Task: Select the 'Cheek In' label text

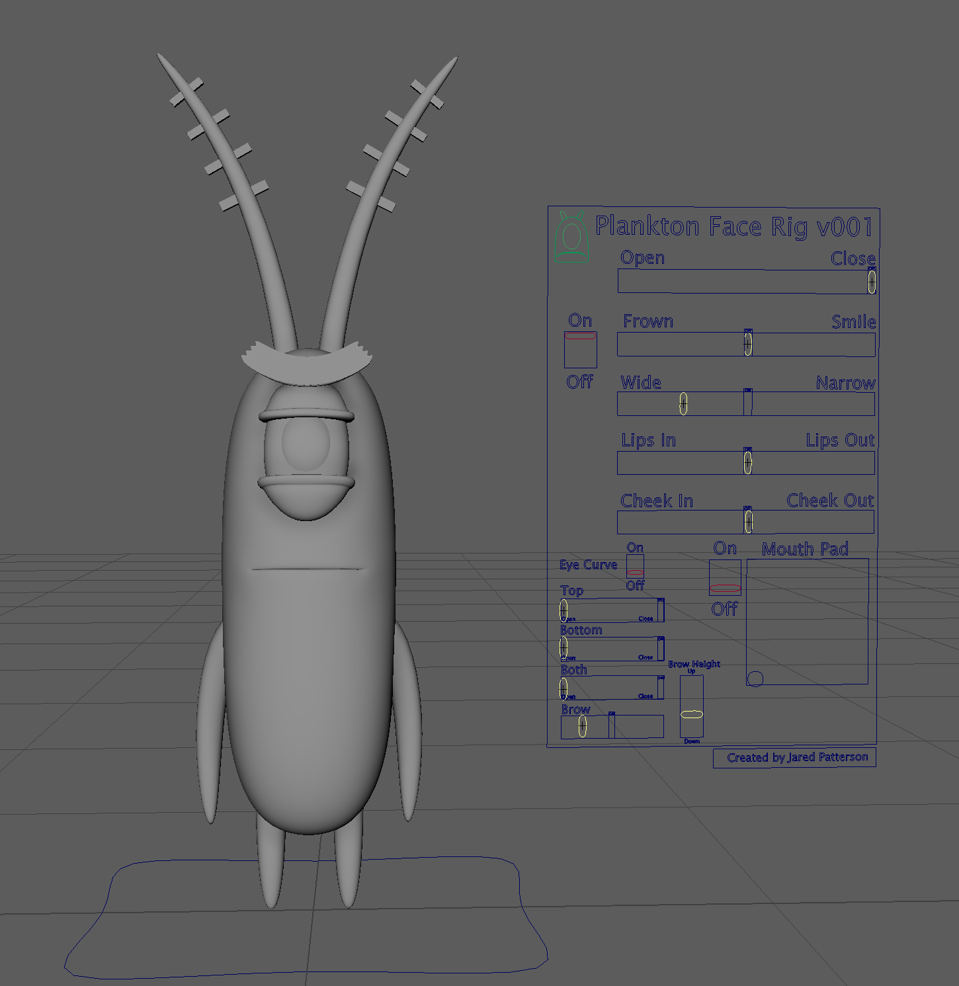Action: coord(657,501)
